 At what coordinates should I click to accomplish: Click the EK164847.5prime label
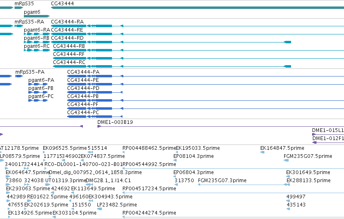point(282,148)
